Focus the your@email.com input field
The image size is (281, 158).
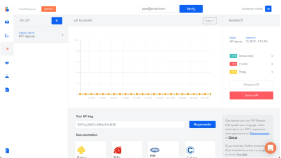tap(159, 9)
